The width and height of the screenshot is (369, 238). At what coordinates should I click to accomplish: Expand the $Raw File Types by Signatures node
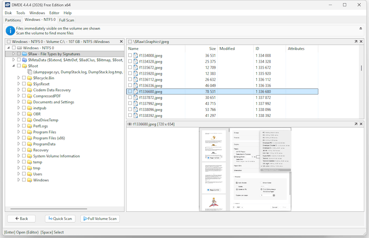(14, 54)
